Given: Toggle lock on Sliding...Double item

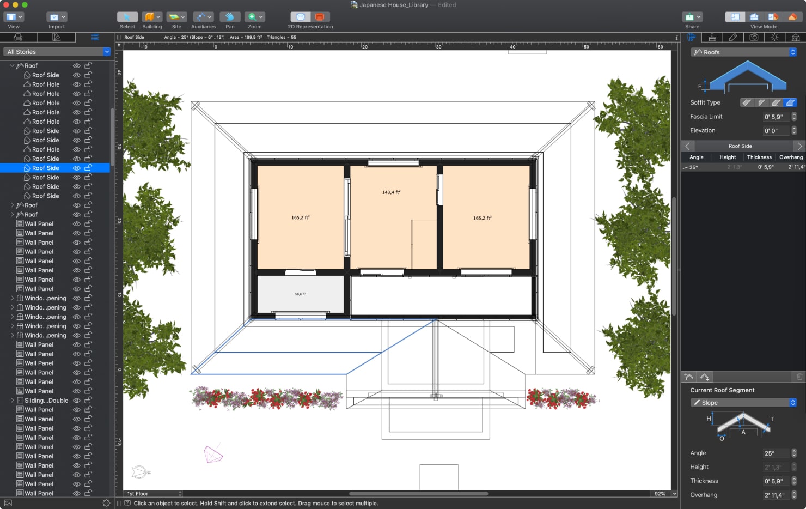Looking at the screenshot, I should tap(88, 400).
